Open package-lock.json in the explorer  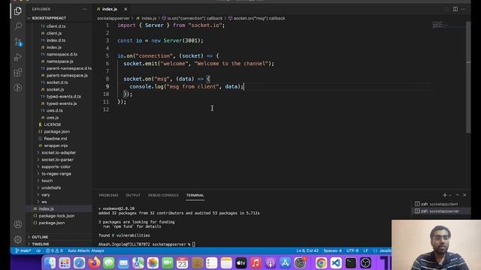tap(56, 216)
